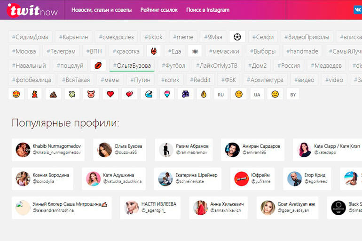This screenshot has width=362, height=241.
Task: Click the twitnow logo
Action: tap(32, 10)
